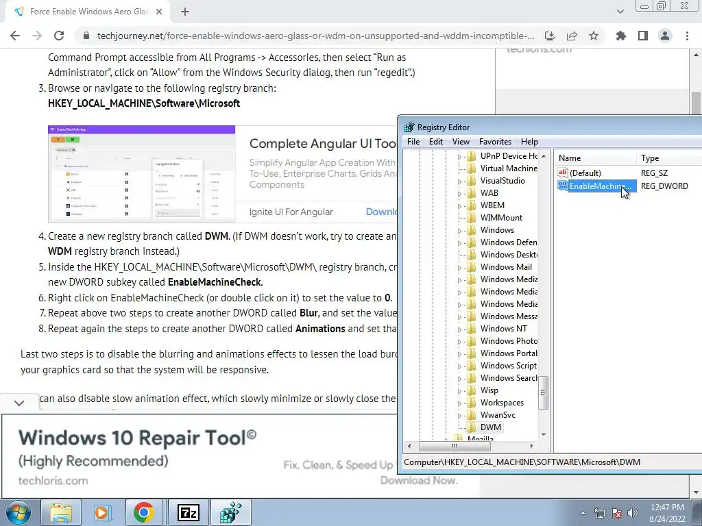Click the Complete Angular UI ad thumbnail
The height and width of the screenshot is (526, 702).
point(141,174)
